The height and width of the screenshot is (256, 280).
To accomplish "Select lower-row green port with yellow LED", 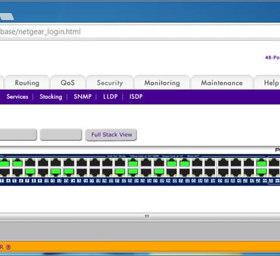I will pyautogui.click(x=120, y=171).
